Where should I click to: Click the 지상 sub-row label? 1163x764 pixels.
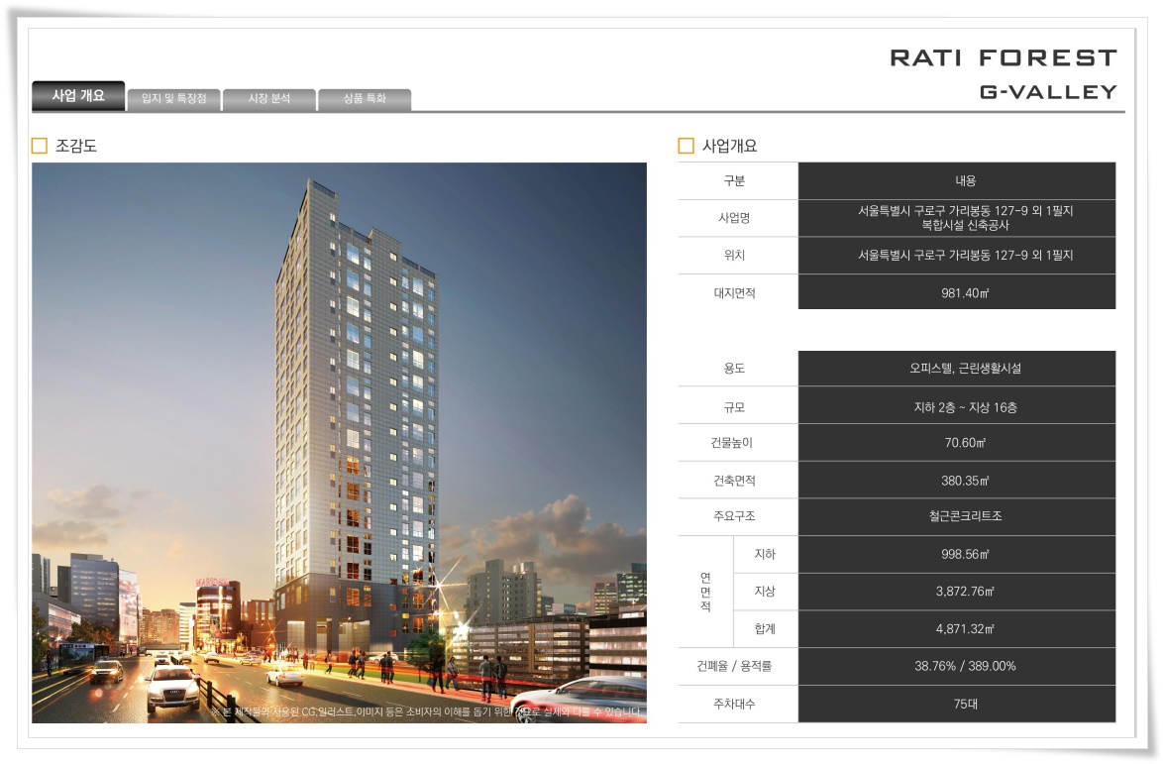click(x=765, y=592)
